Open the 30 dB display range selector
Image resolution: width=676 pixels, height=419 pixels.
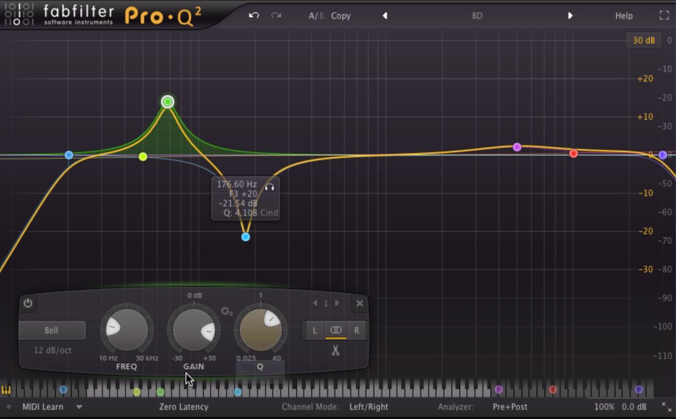[x=644, y=40]
